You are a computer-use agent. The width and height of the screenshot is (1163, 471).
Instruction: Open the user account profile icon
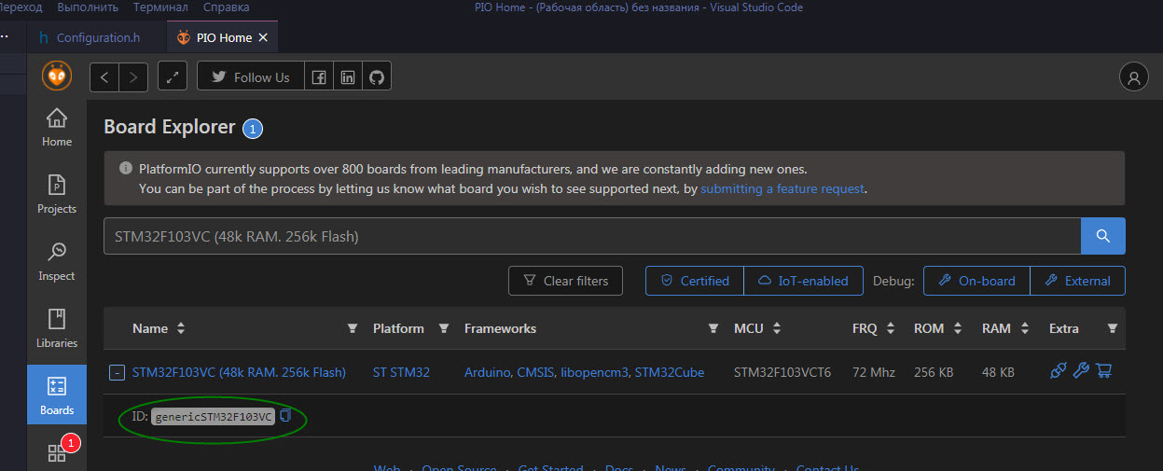point(1134,78)
